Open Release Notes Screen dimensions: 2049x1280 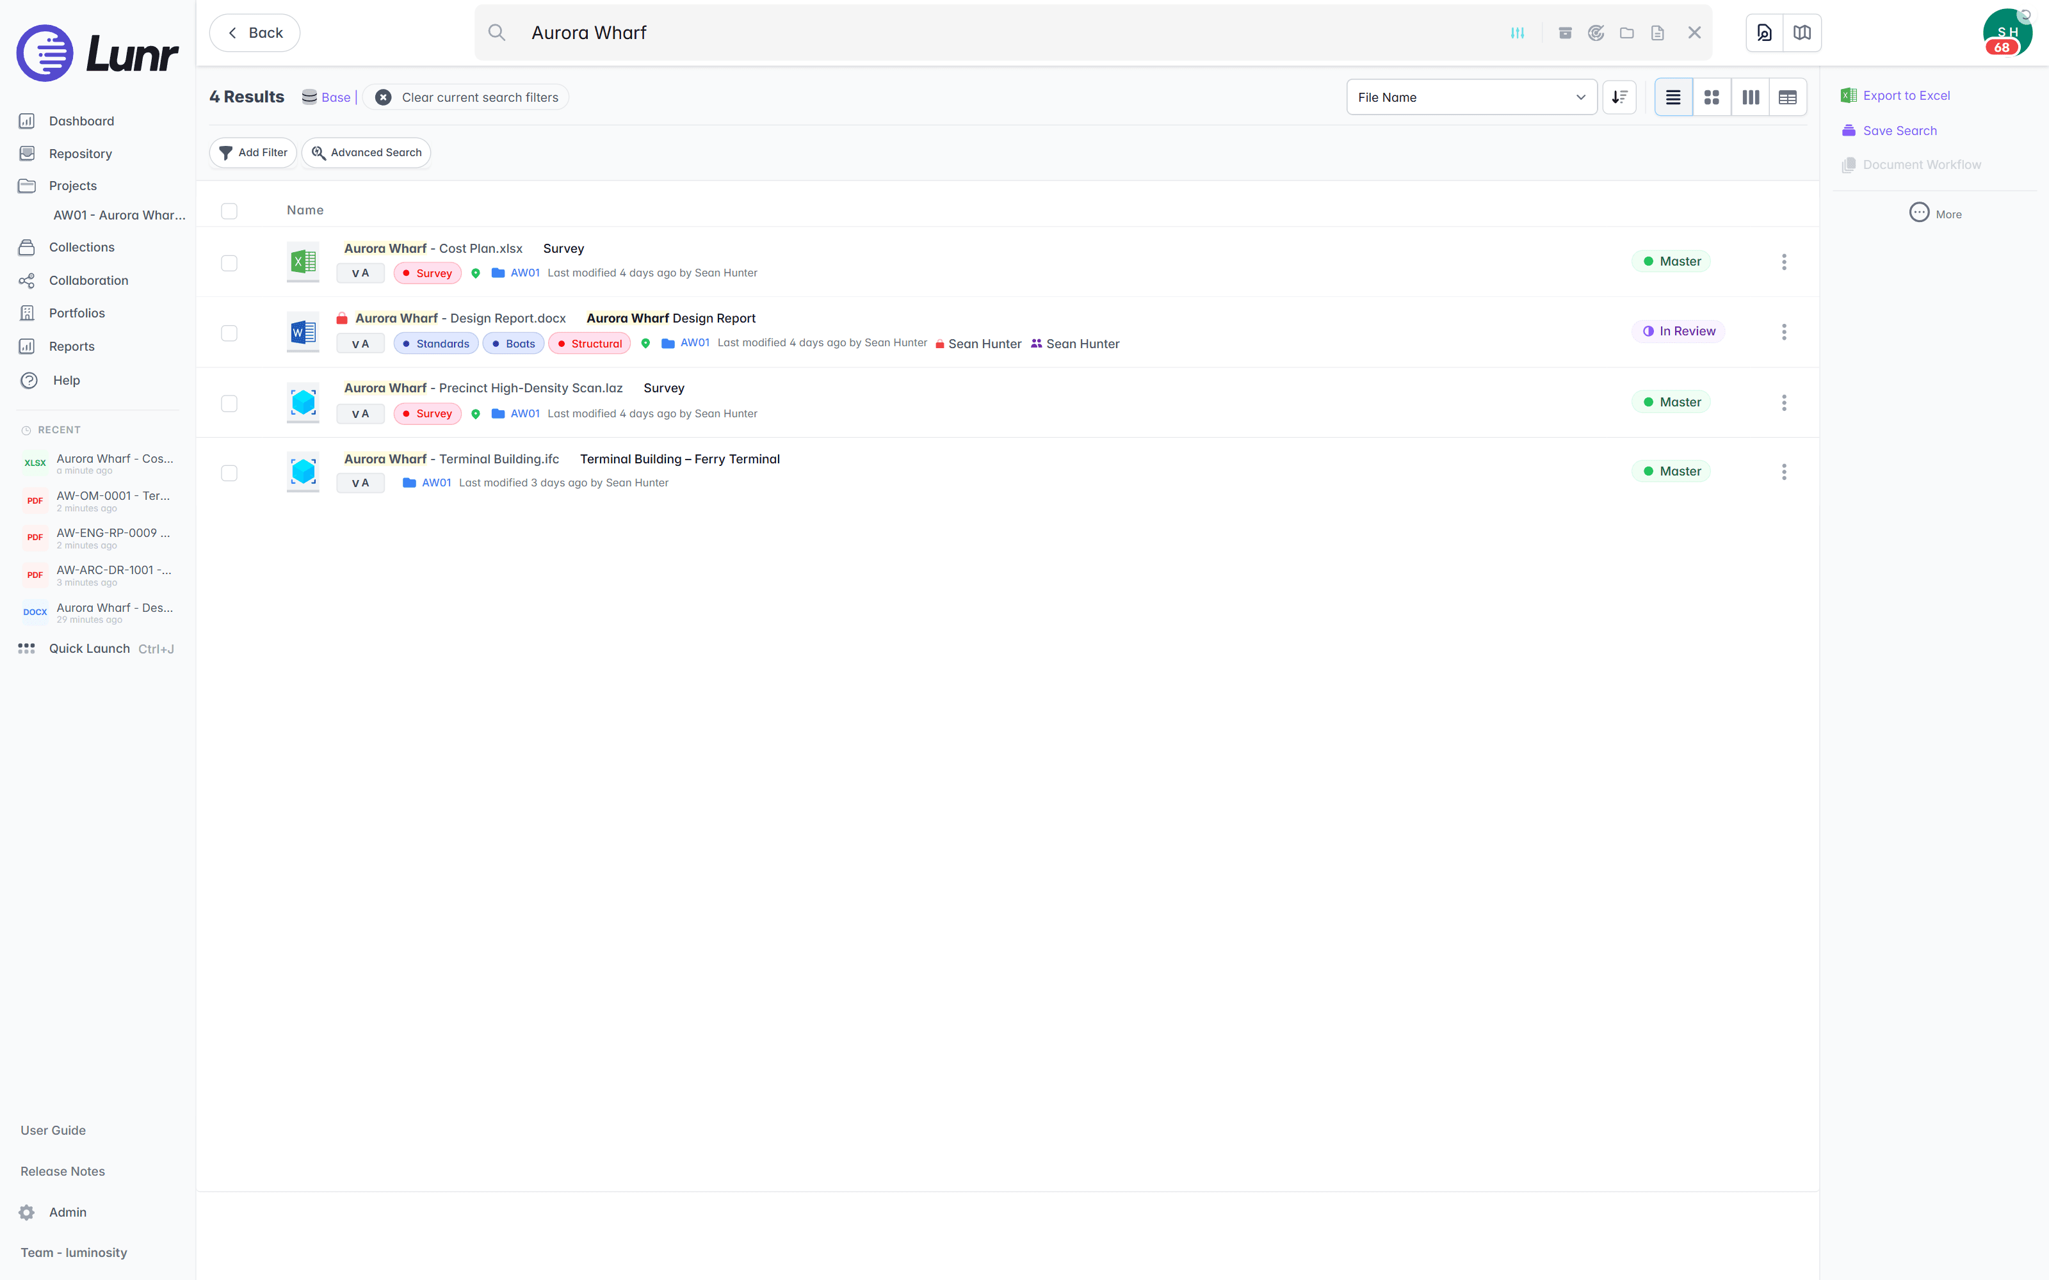(63, 1171)
